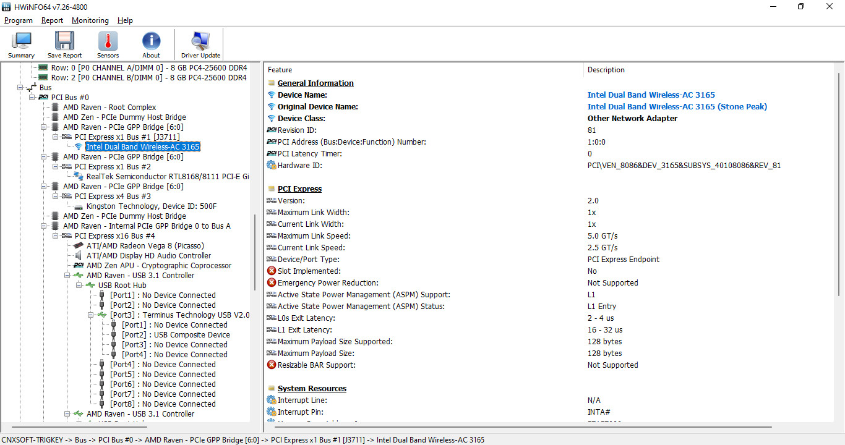
Task: Open the Report menu
Action: [52, 20]
